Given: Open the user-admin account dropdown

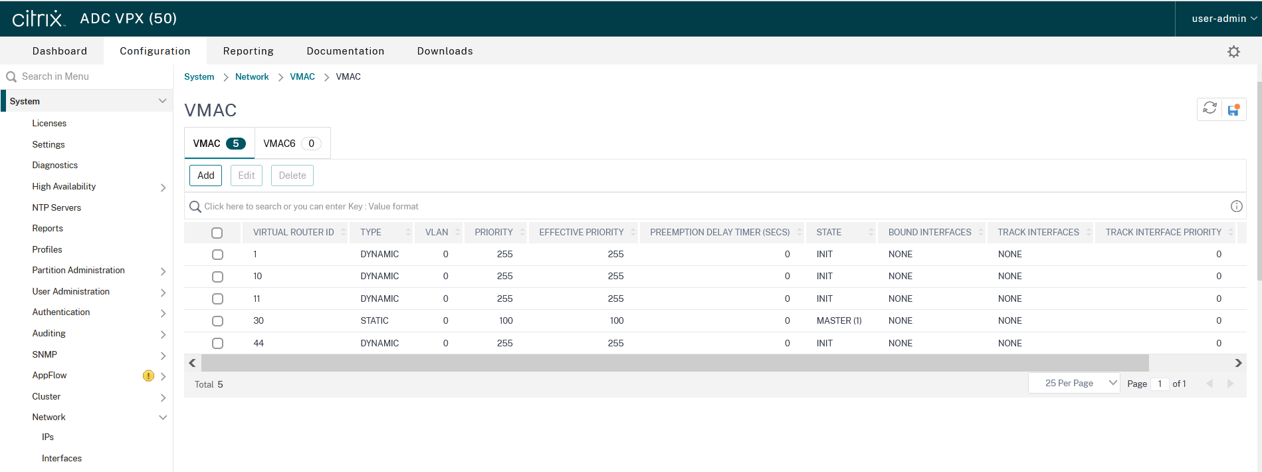Looking at the screenshot, I should point(1223,19).
